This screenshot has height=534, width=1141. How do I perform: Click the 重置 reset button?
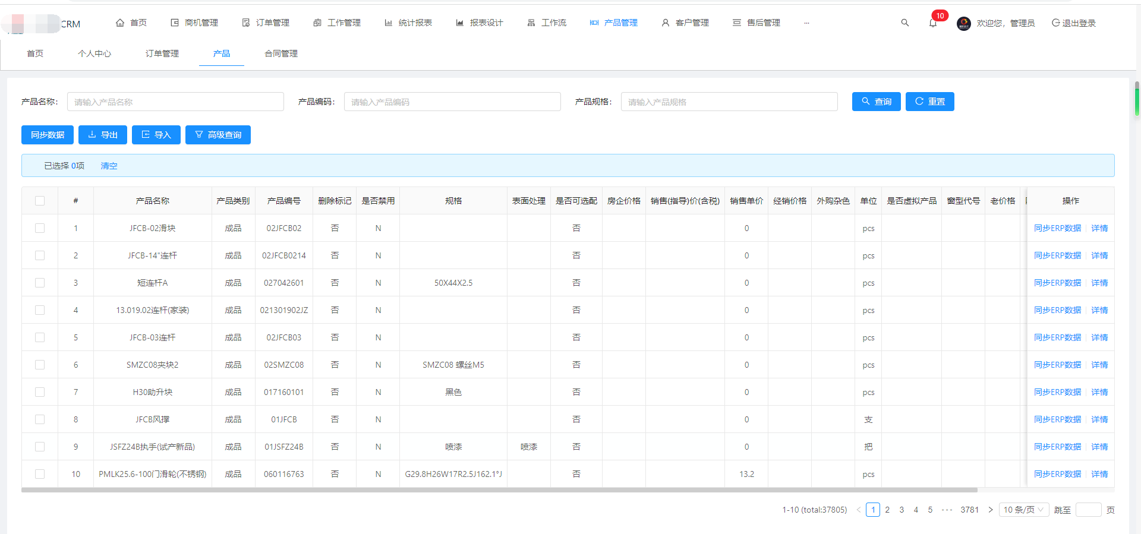[930, 102]
